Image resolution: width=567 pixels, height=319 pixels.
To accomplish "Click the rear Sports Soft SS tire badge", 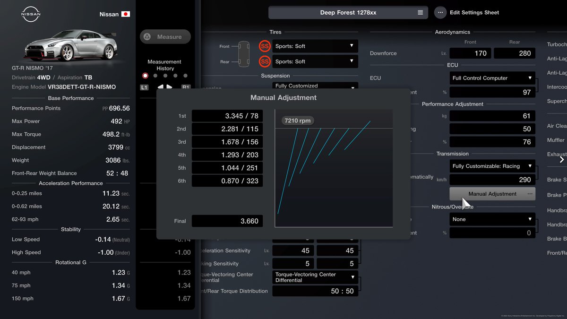I will point(265,61).
